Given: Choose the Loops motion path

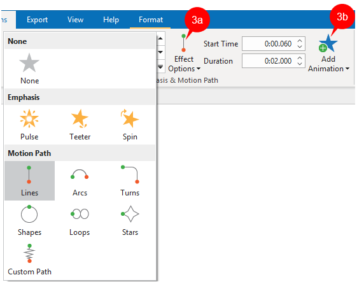Looking at the screenshot, I should pos(80,220).
